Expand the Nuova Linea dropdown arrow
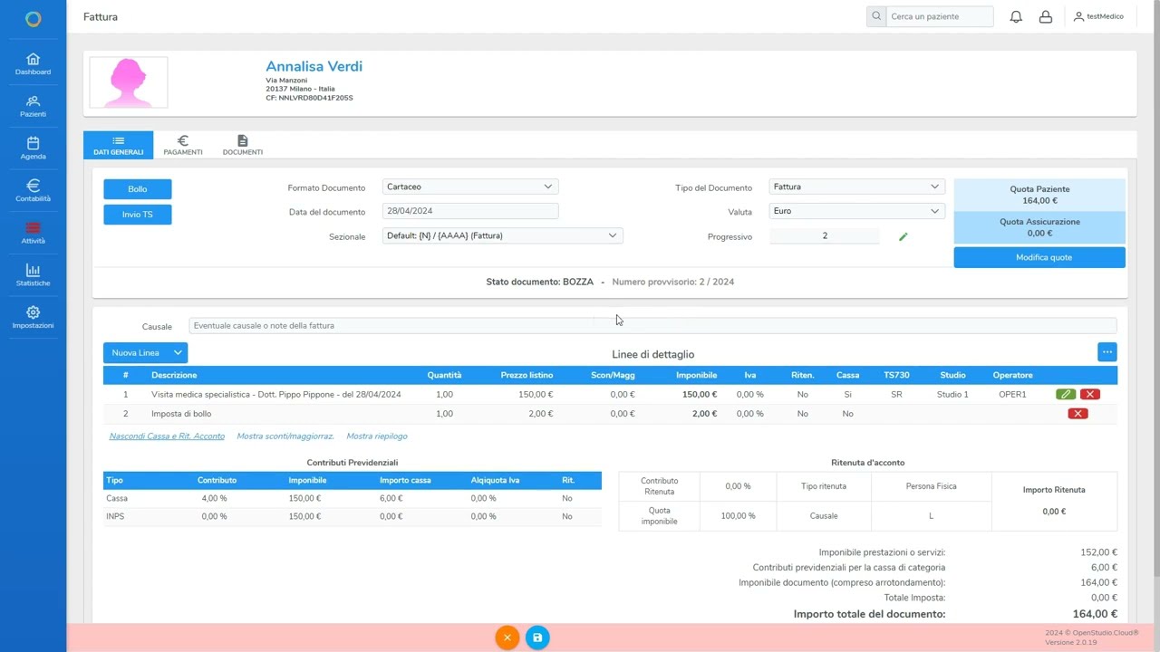 tap(178, 353)
